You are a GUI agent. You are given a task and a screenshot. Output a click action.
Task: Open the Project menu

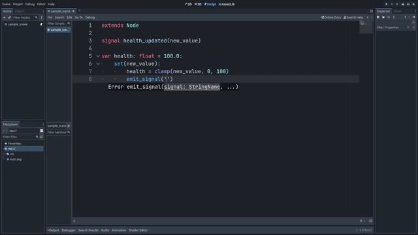point(18,5)
